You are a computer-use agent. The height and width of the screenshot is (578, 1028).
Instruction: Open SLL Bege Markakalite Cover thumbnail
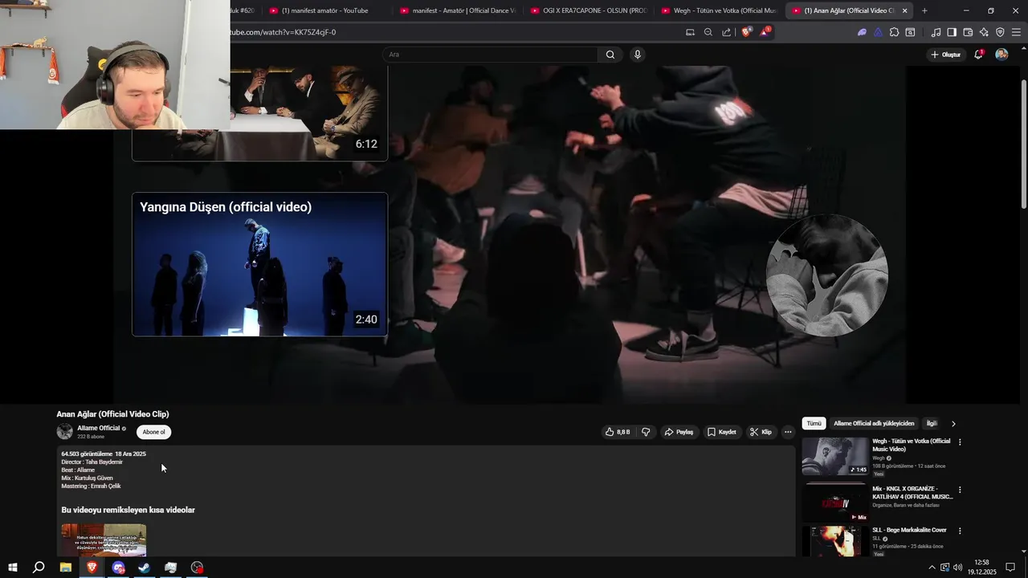[x=835, y=542]
